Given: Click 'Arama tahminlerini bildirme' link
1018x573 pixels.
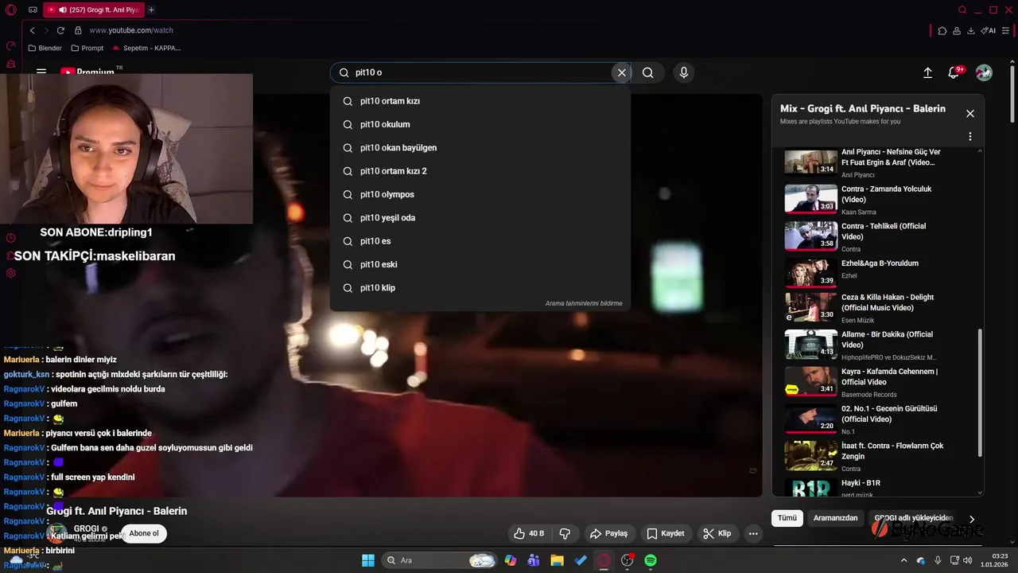Looking at the screenshot, I should (584, 303).
